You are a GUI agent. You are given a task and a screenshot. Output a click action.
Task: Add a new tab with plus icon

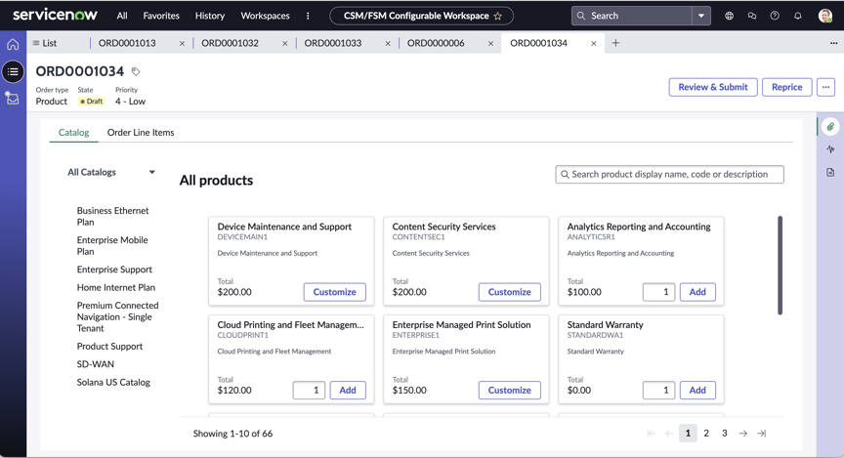615,43
